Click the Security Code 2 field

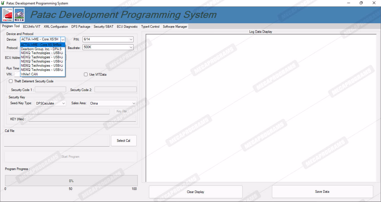[115, 89]
